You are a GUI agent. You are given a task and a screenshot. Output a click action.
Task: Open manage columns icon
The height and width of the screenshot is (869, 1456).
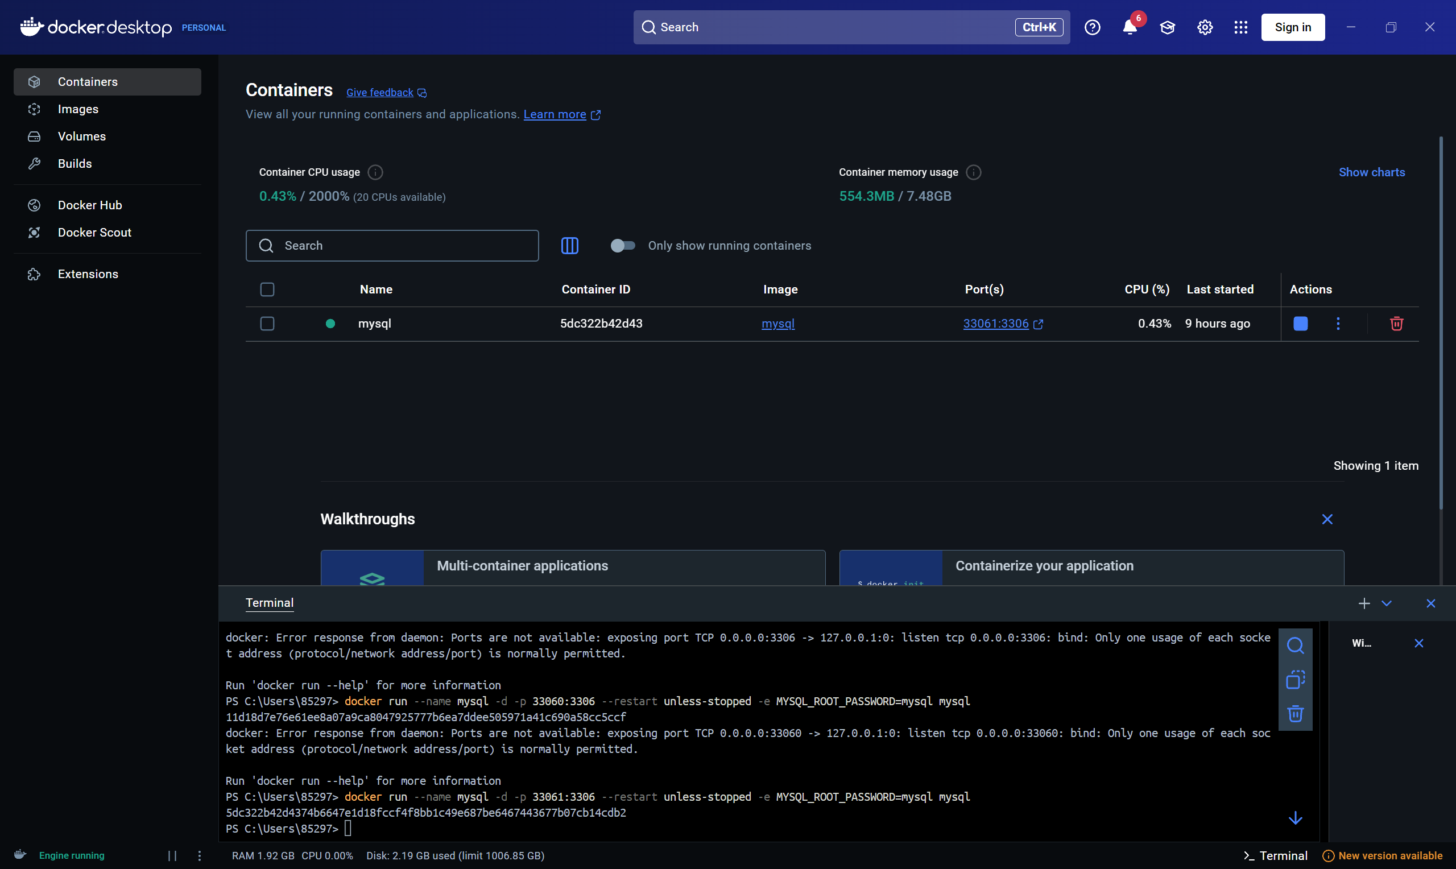pos(570,246)
